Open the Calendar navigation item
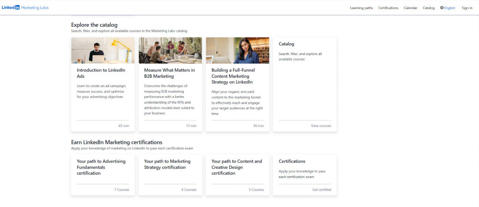 pos(410,8)
